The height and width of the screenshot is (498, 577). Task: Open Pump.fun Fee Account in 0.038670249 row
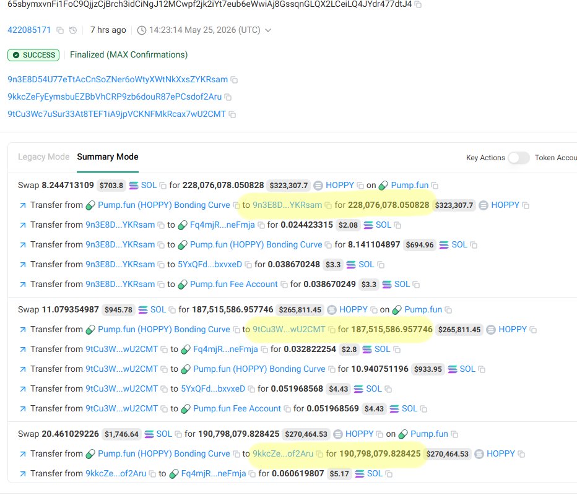click(233, 285)
